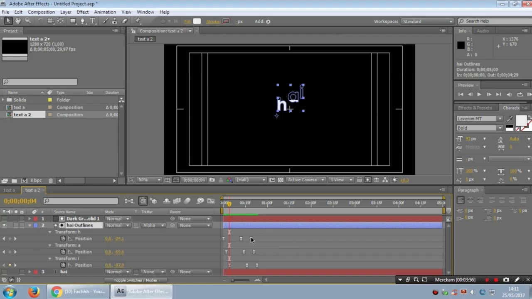Image resolution: width=532 pixels, height=299 pixels.
Task: Open Firefox from the Windows taskbar
Action: (34, 292)
